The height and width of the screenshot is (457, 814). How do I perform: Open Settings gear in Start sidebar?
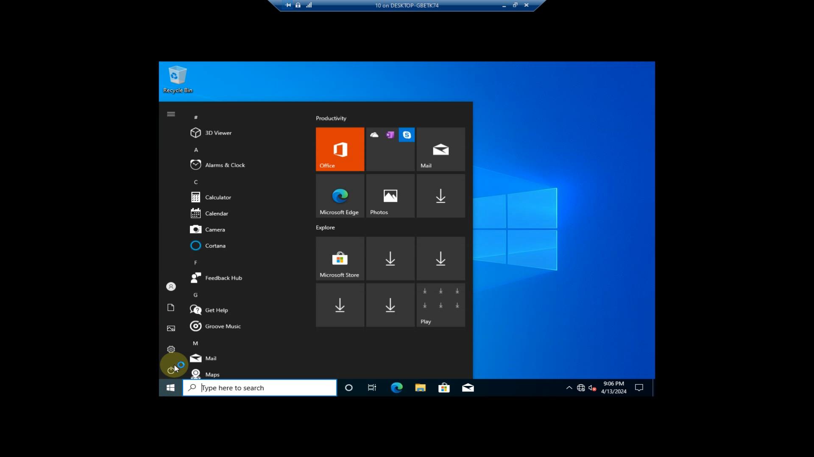[x=171, y=349]
